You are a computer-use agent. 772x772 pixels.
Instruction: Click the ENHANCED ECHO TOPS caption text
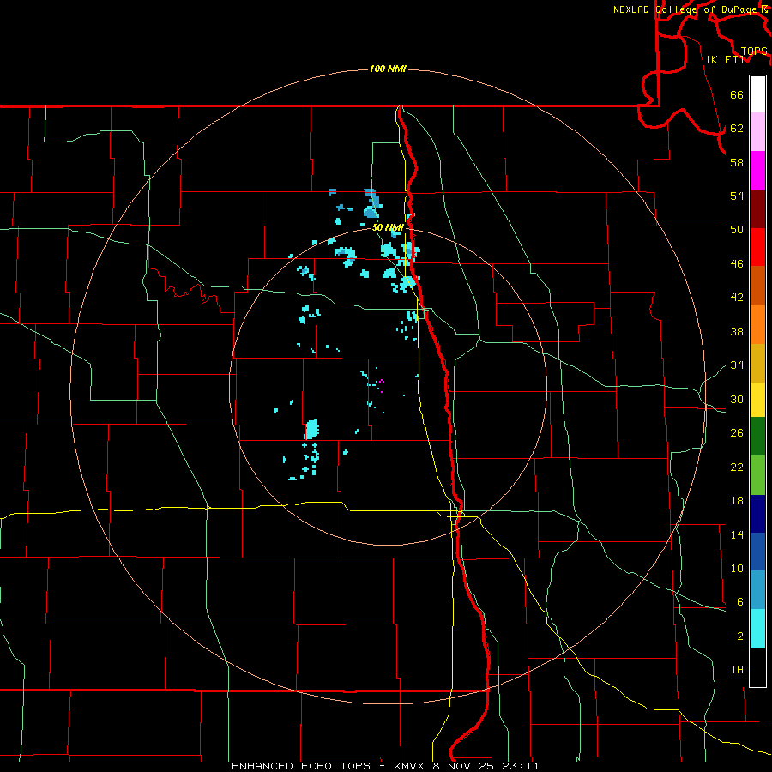(x=301, y=766)
